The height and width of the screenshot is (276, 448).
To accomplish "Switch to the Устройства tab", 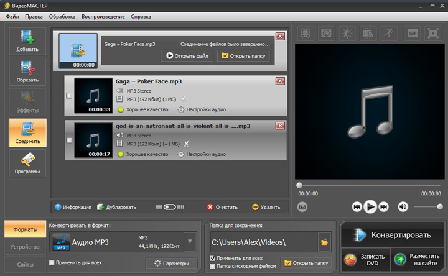I will coord(25,247).
